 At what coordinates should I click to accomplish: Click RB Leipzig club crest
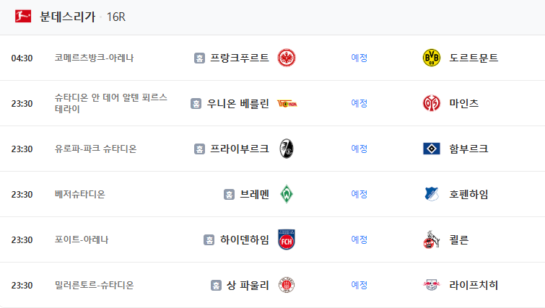[x=431, y=285]
